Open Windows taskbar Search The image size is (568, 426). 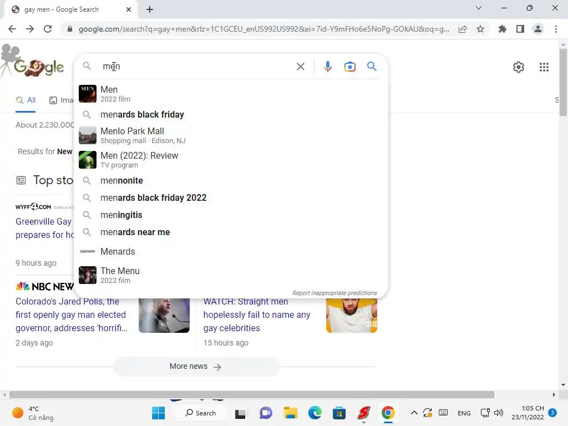[200, 413]
